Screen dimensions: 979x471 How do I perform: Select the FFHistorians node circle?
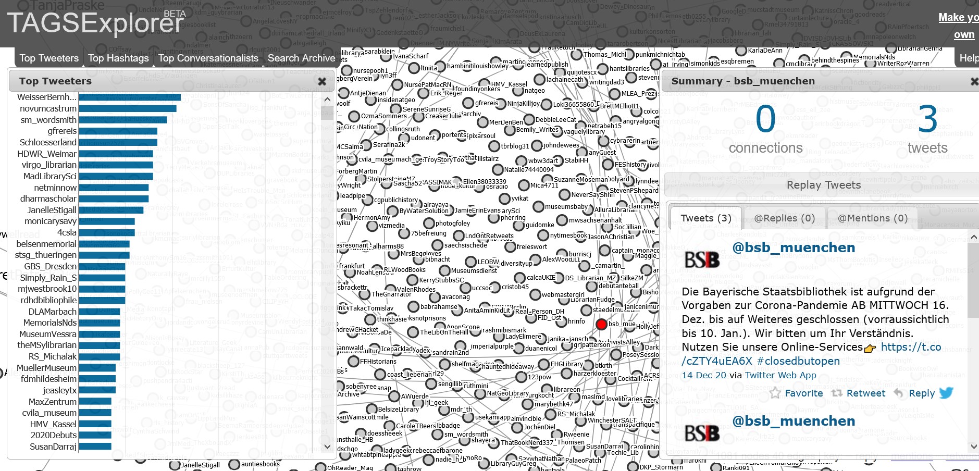(353, 361)
